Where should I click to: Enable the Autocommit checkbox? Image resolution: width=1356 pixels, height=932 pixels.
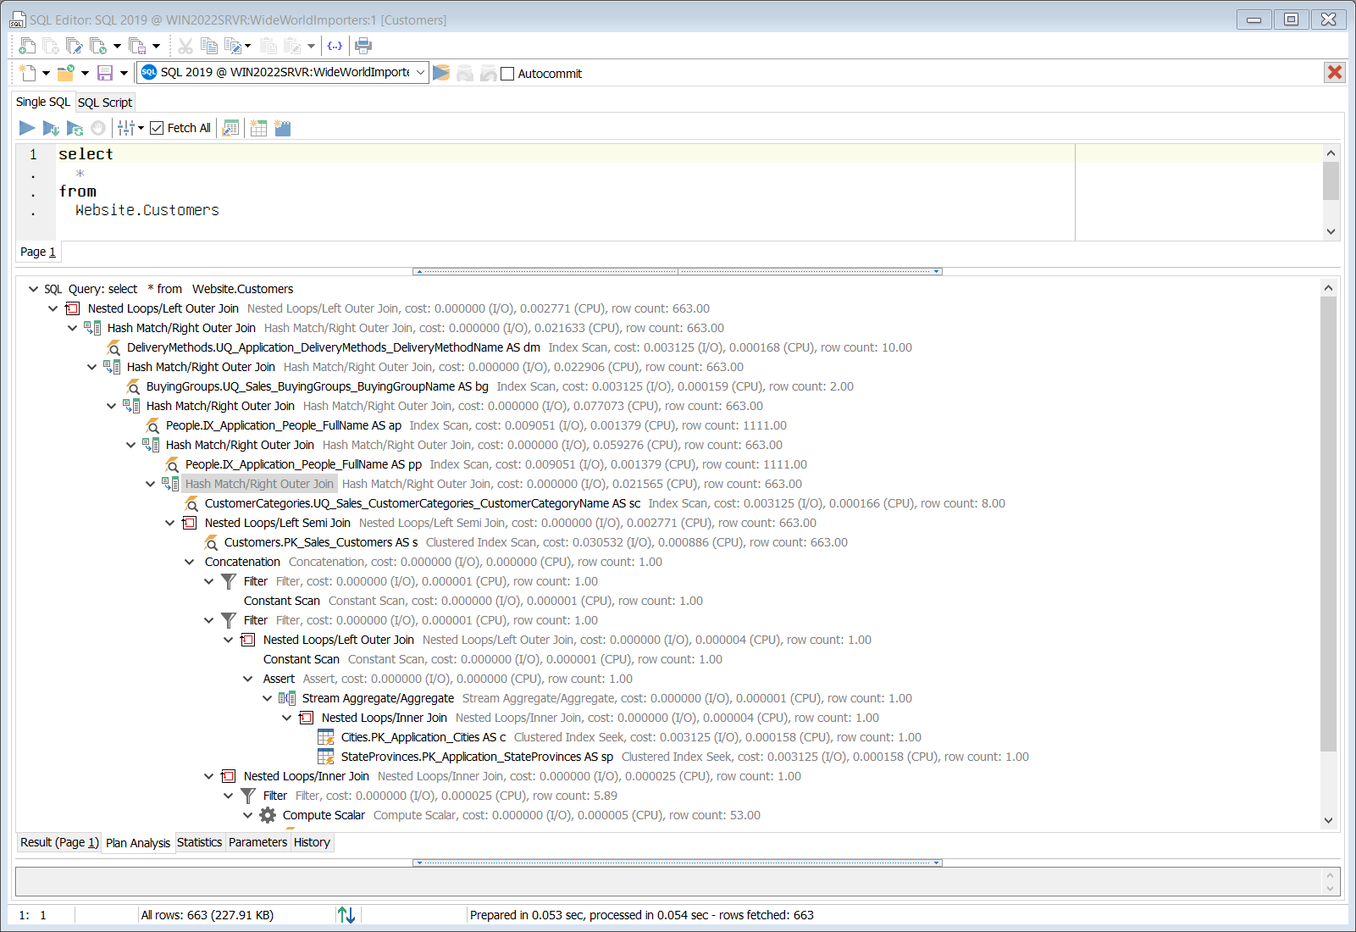tap(508, 74)
